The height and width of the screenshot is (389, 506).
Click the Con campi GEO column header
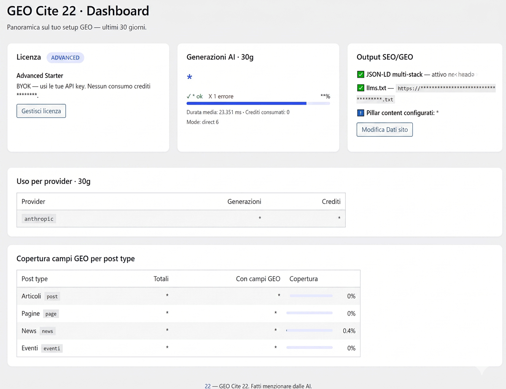point(258,279)
